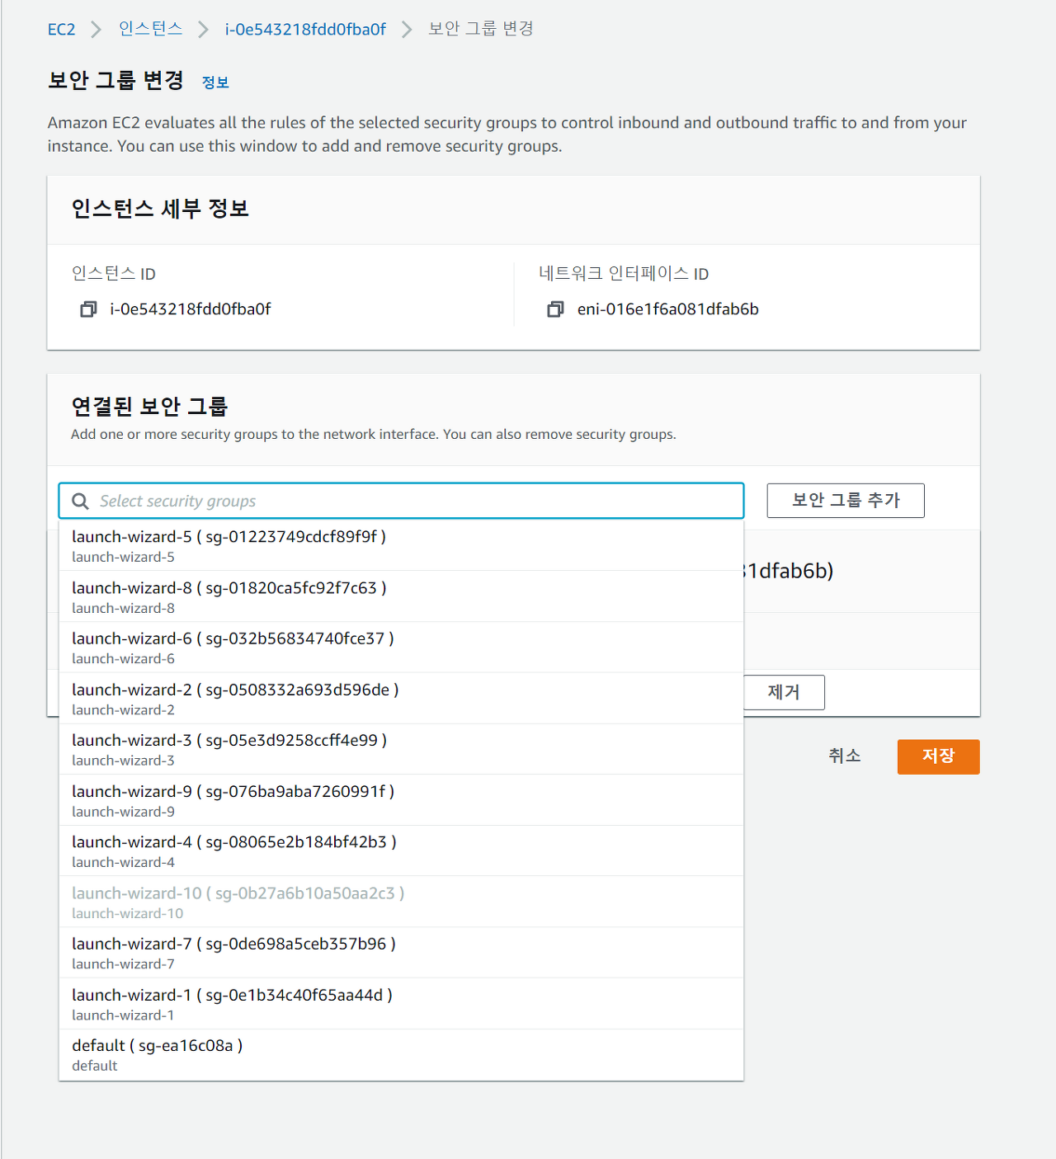Click the 보안 그룹 추가 button
Image resolution: width=1056 pixels, height=1159 pixels.
(846, 501)
